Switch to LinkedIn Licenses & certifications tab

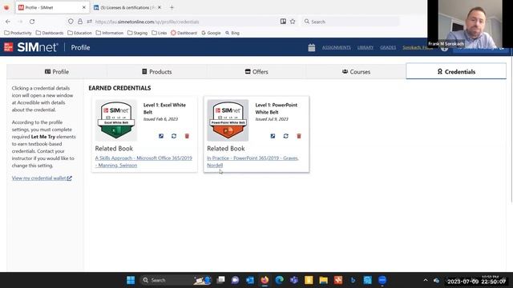pyautogui.click(x=125, y=7)
